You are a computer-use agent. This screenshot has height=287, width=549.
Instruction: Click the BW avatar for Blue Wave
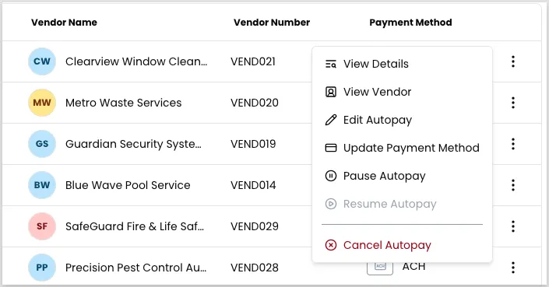click(x=42, y=185)
